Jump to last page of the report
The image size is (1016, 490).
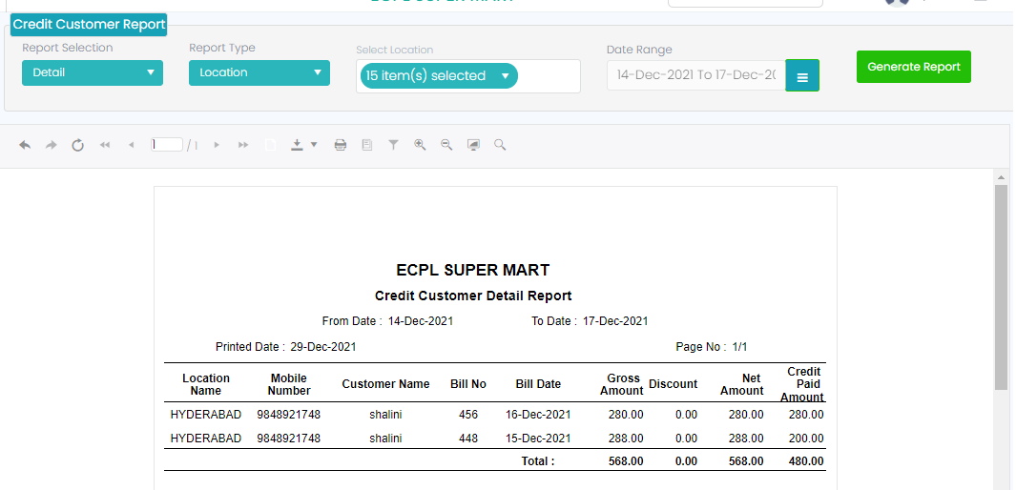pos(243,145)
